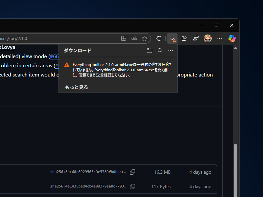Viewport: 263px width, 197px height.
Task: Open downloads folder from the flyout
Action: [150, 51]
